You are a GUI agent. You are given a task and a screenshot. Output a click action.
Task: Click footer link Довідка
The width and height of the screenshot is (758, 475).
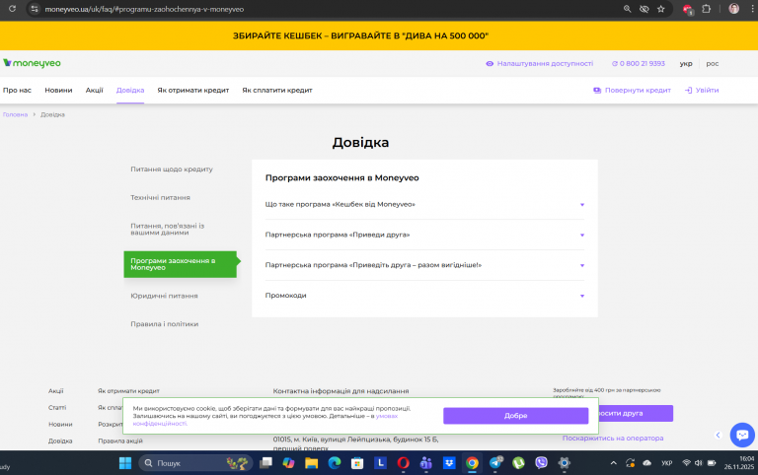click(x=60, y=441)
